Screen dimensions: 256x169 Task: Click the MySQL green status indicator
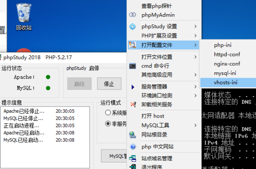tap(48, 88)
